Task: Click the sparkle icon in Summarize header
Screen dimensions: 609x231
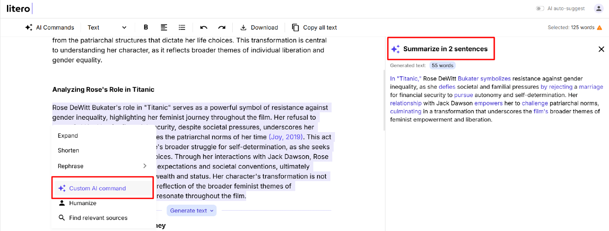Action: tap(395, 49)
